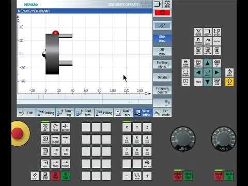This screenshot has height=186, width=248.
Task: Select the 6th axis key
Action: pos(147,139)
